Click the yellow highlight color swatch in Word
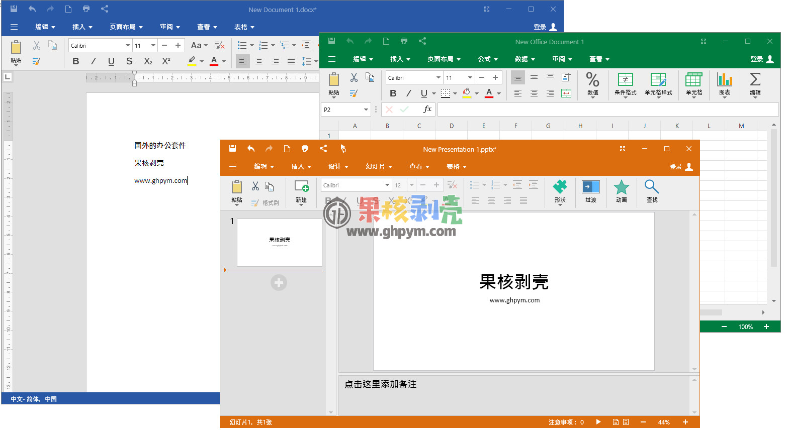Viewport: 786px width, 432px height. [192, 61]
